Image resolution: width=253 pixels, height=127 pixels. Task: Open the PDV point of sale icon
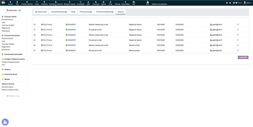tap(147, 3)
